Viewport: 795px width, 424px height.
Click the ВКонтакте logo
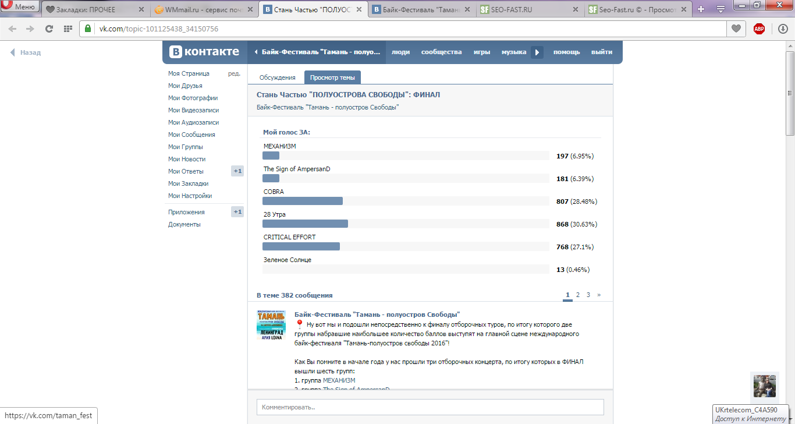pos(204,52)
